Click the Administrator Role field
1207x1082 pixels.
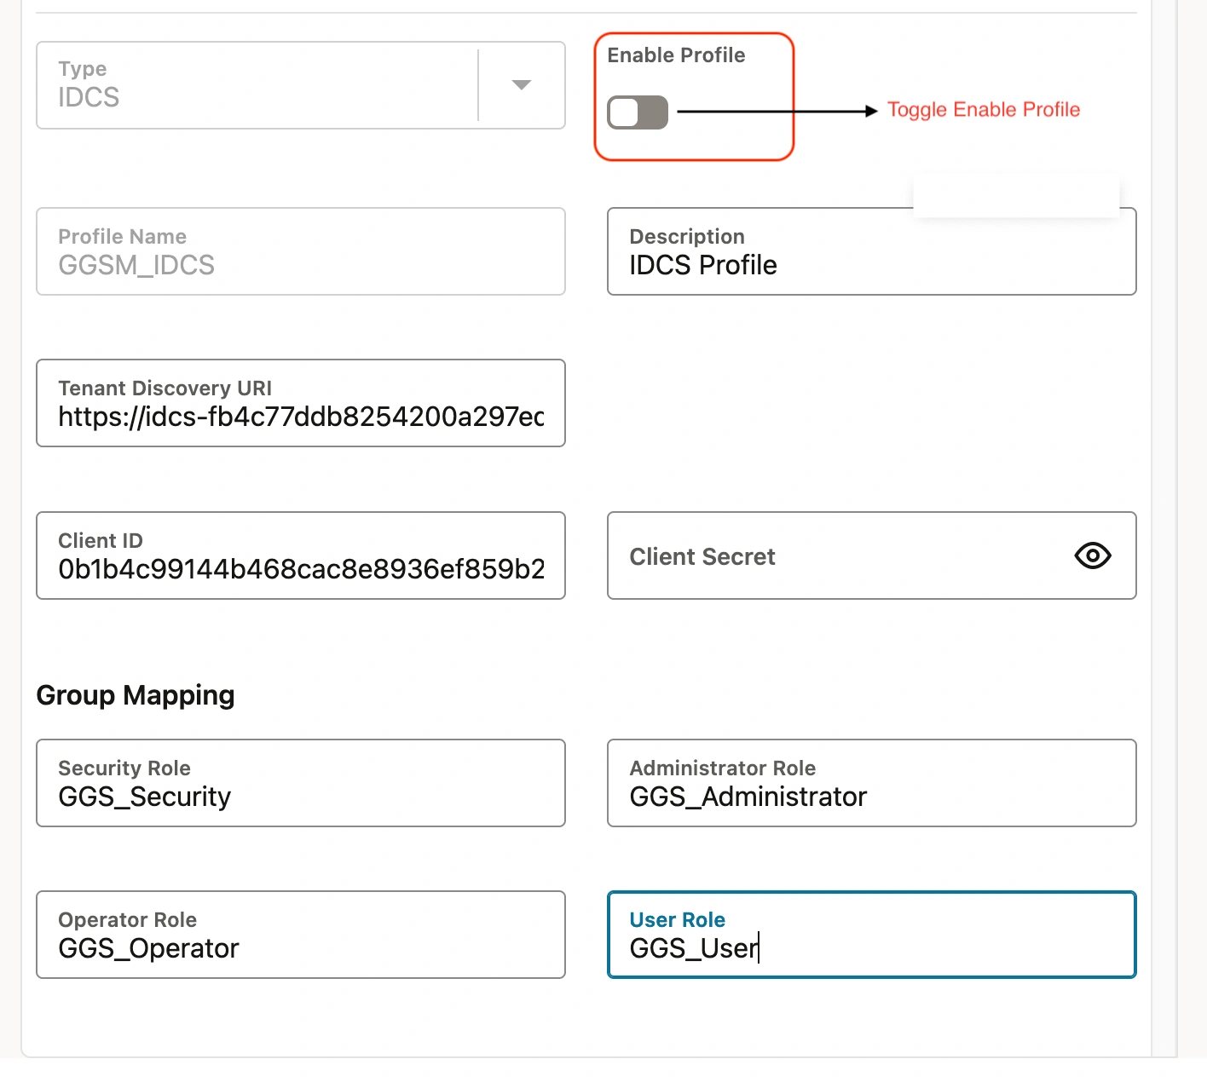tap(871, 783)
